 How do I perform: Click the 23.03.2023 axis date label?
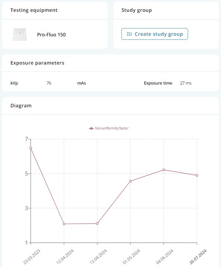[x=31, y=257]
